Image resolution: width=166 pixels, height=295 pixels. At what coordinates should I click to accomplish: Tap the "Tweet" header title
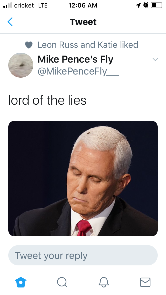(x=83, y=22)
